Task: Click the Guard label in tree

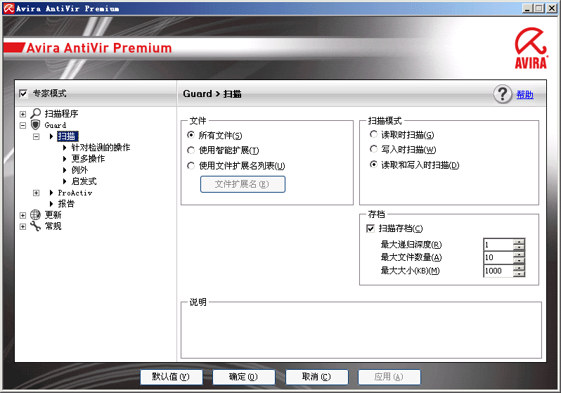Action: (56, 125)
